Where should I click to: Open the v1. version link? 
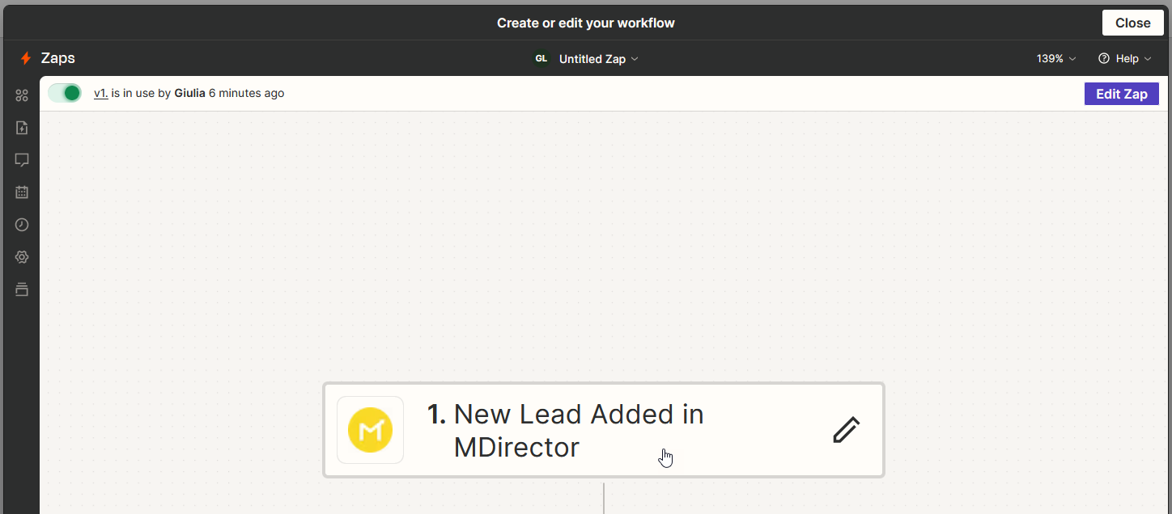[100, 94]
